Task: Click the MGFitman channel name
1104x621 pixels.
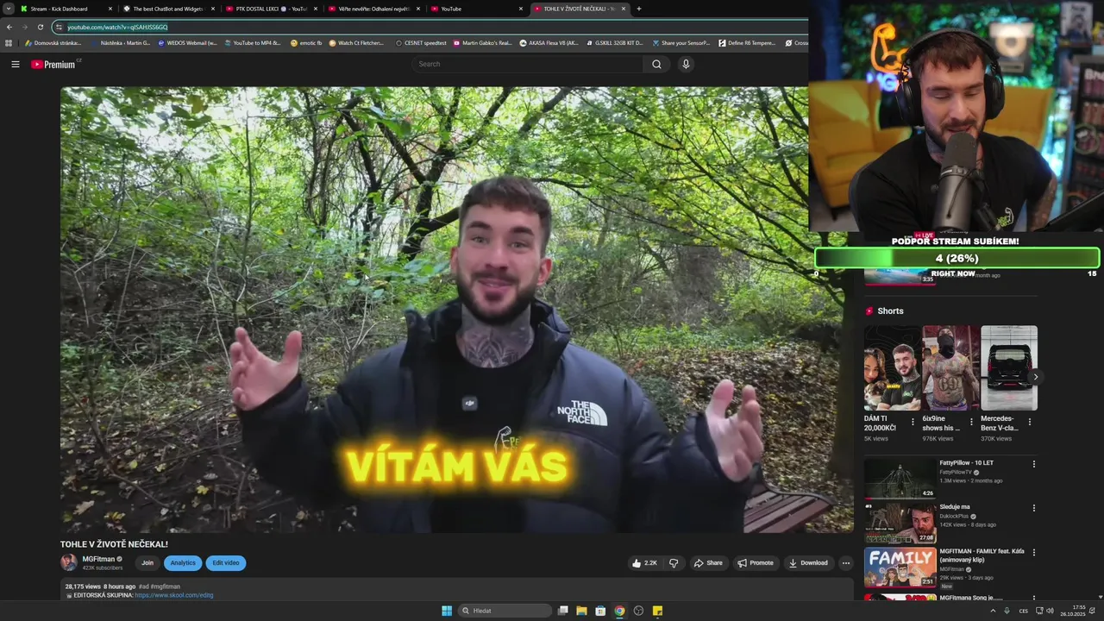Action: click(99, 559)
